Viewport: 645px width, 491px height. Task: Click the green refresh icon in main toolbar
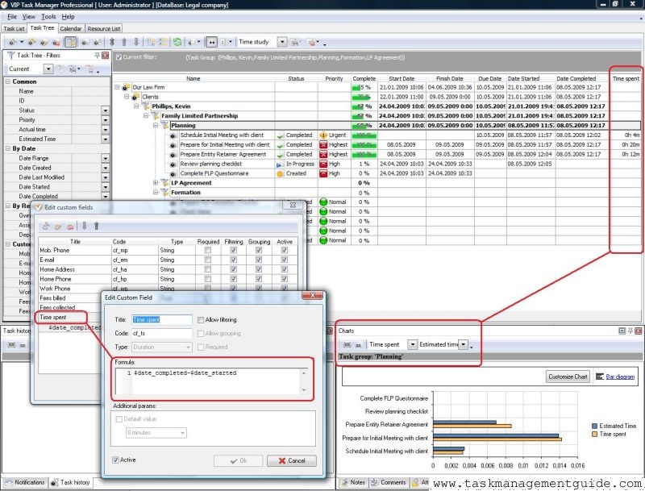177,42
